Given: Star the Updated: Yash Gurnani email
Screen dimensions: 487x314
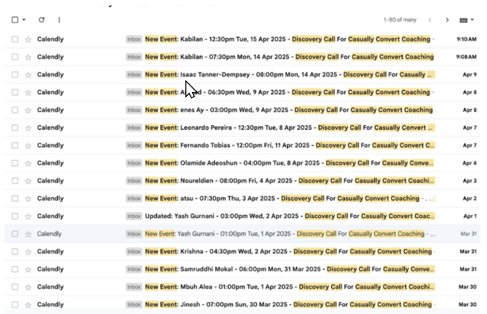Looking at the screenshot, I should point(28,216).
